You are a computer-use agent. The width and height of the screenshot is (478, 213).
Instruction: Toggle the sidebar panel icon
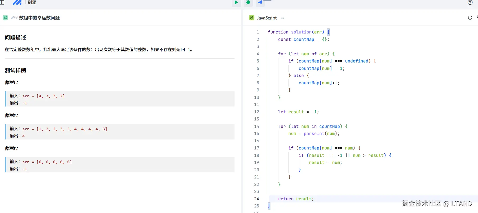2,2
